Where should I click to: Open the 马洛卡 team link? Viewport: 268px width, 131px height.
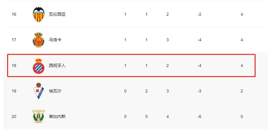pos(55,40)
